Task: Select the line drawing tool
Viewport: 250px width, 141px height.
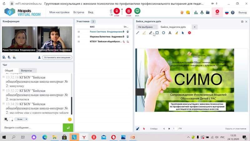Action: point(137,33)
